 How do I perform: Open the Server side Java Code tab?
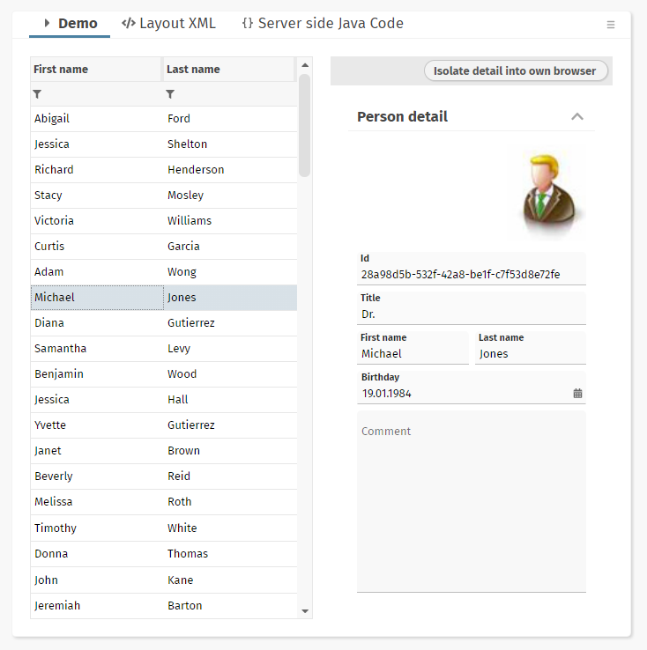323,24
